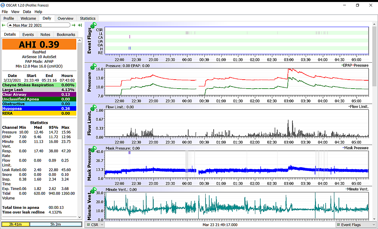Select the Daily tab

[47, 18]
